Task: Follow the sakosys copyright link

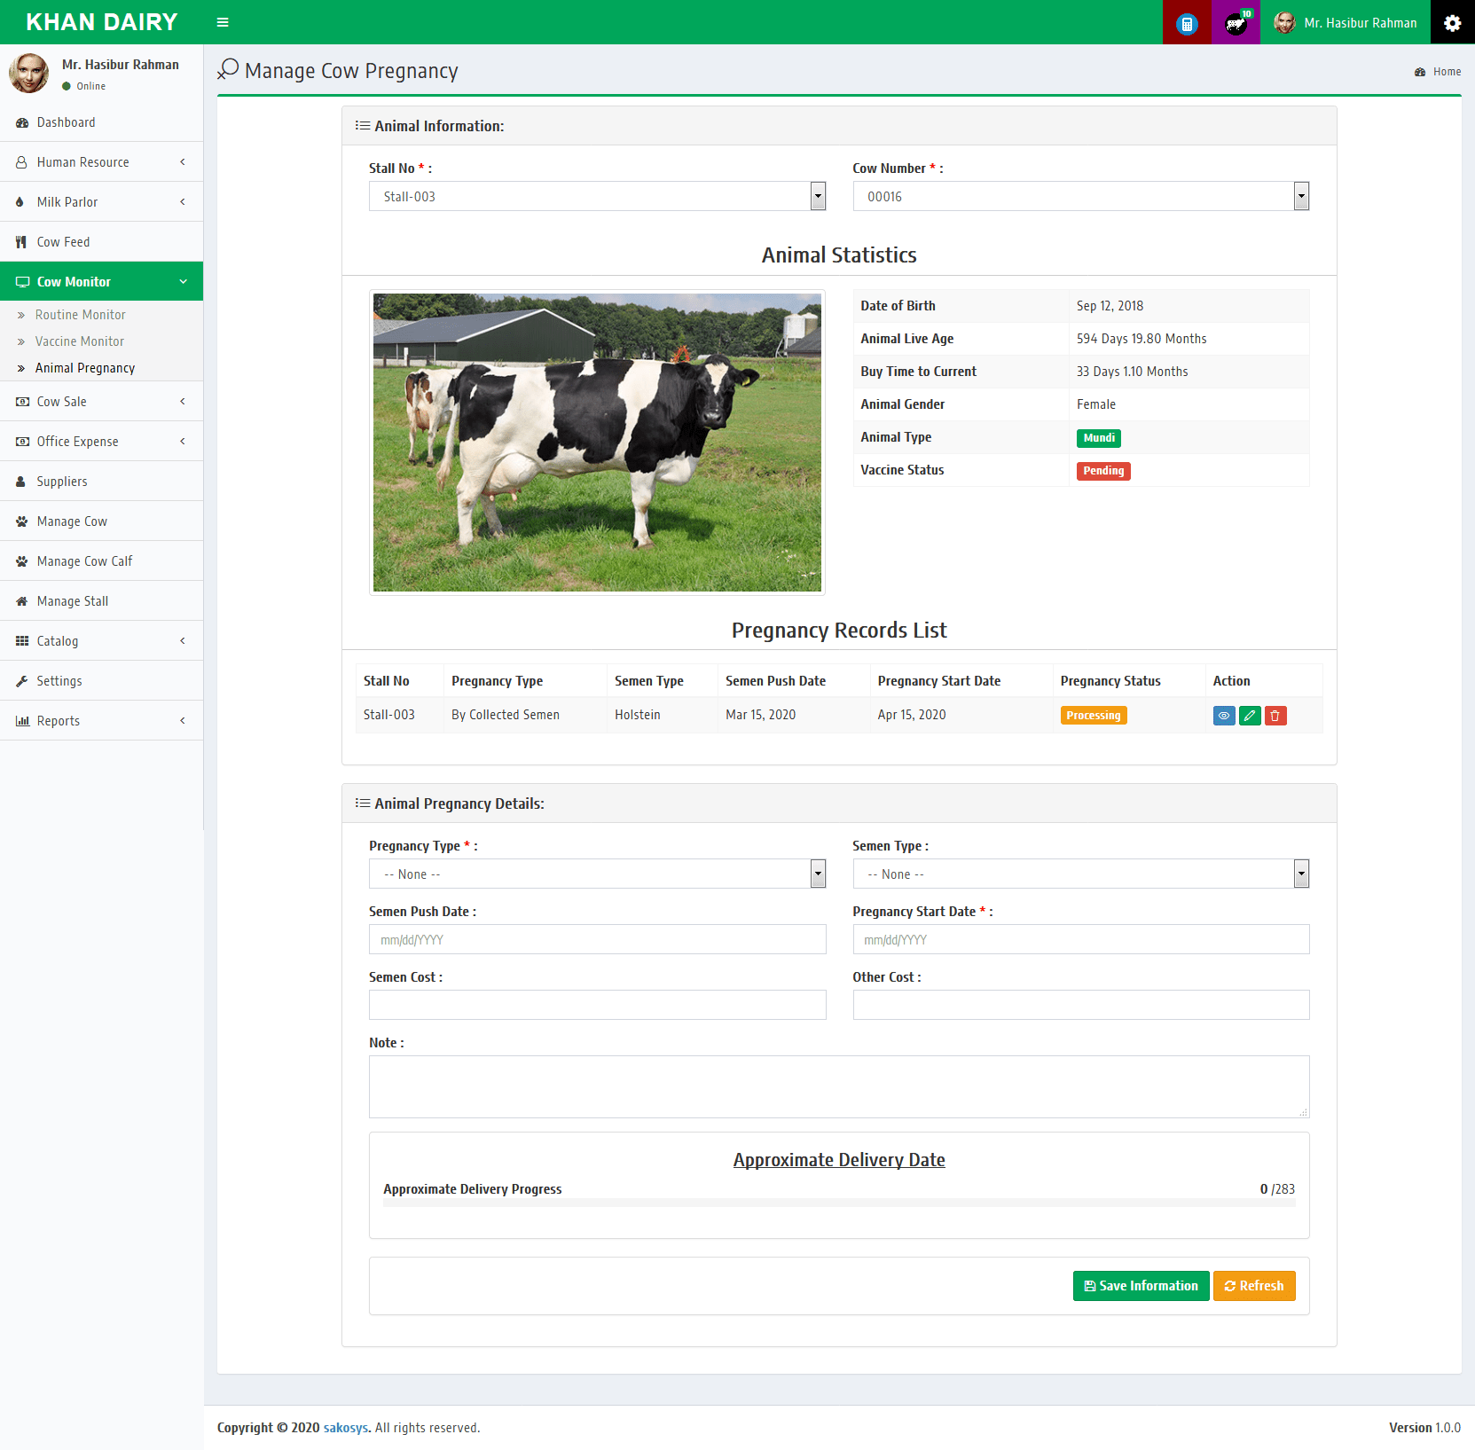Action: pos(344,1427)
